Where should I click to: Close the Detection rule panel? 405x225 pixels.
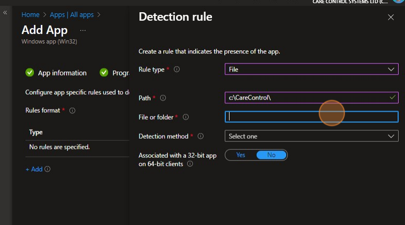[391, 17]
